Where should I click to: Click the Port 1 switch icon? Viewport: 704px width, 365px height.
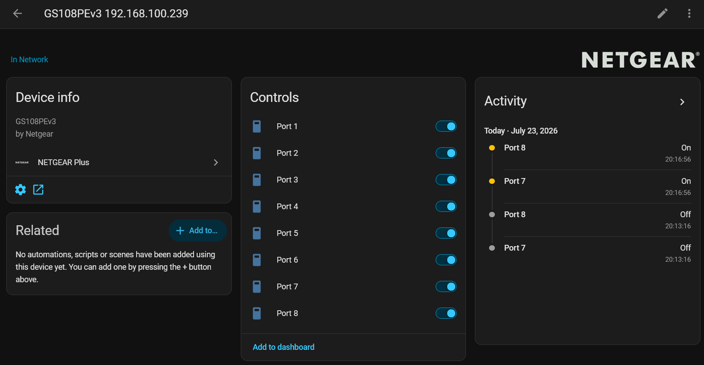click(257, 126)
